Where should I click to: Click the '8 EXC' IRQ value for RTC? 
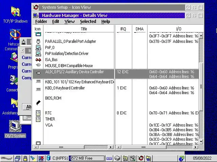(x=122, y=113)
